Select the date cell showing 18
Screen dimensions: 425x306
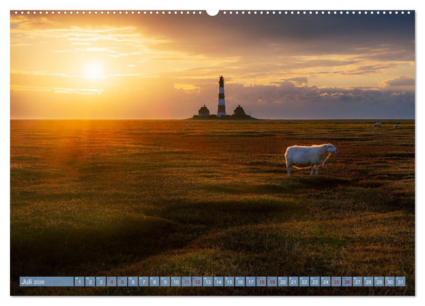pyautogui.click(x=262, y=282)
